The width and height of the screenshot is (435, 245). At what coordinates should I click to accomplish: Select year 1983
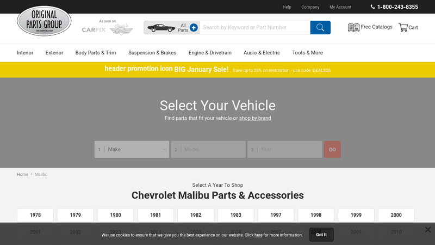pos(236,215)
